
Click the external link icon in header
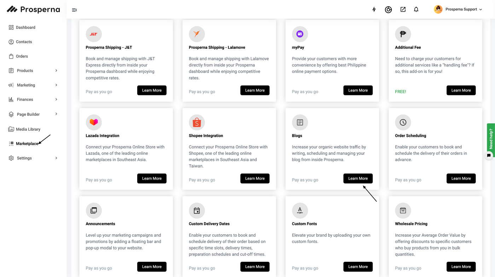coord(403,10)
